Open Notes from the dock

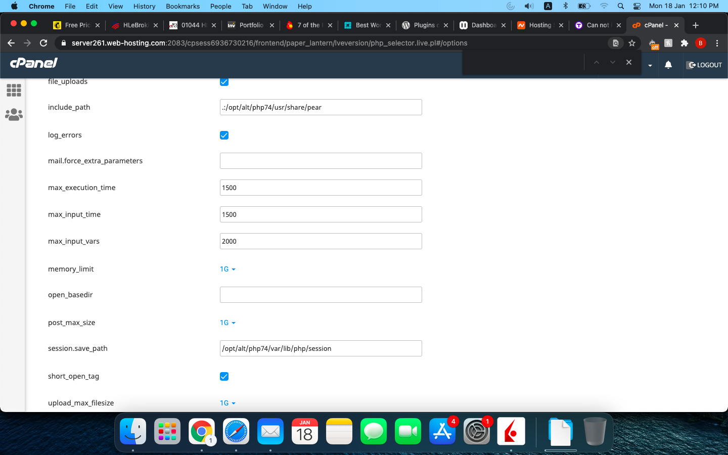pyautogui.click(x=339, y=431)
